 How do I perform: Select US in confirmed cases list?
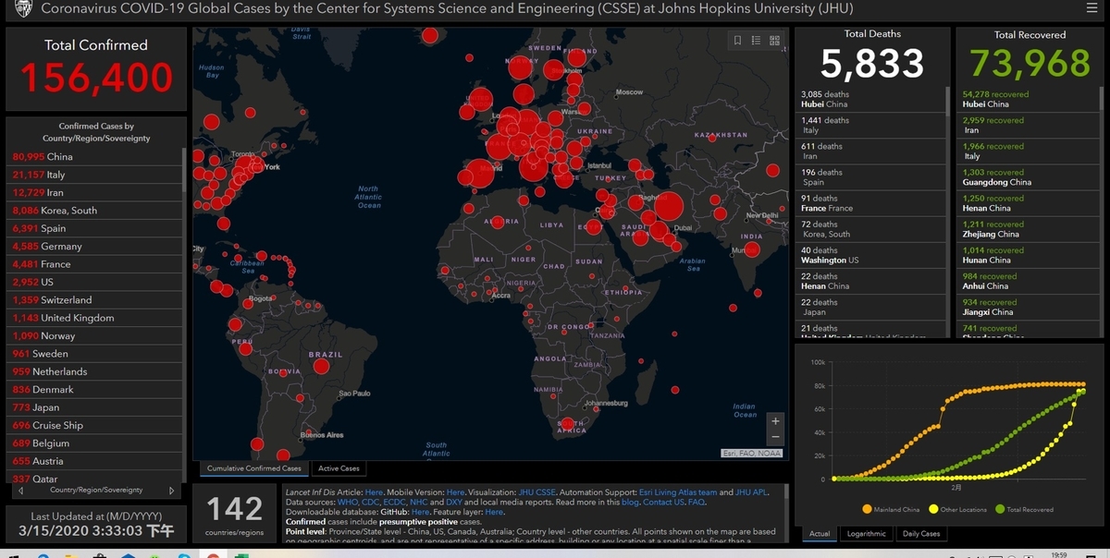point(95,282)
